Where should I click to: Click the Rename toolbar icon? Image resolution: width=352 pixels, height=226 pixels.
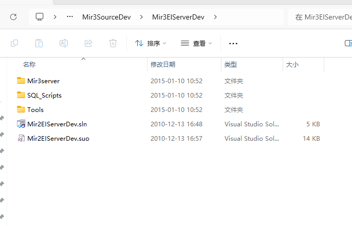64,43
